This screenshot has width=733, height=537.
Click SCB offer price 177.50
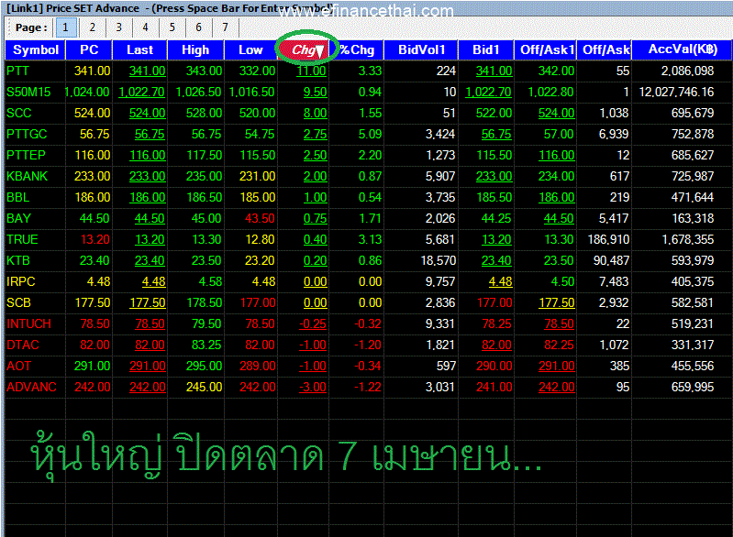tap(556, 302)
